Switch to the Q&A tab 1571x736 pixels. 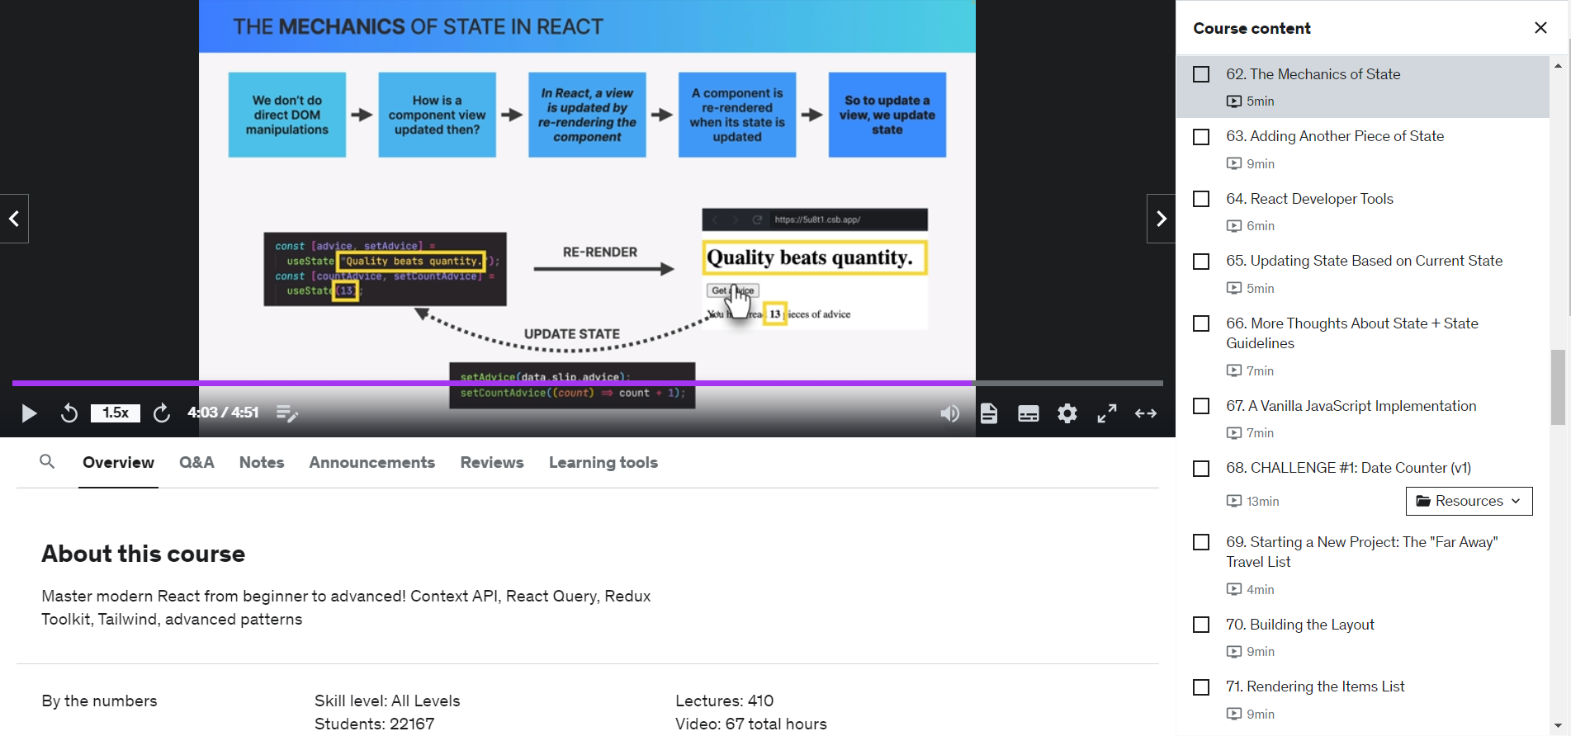click(x=196, y=463)
